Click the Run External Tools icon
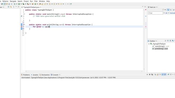The width and height of the screenshot is (175, 98). [28, 4]
